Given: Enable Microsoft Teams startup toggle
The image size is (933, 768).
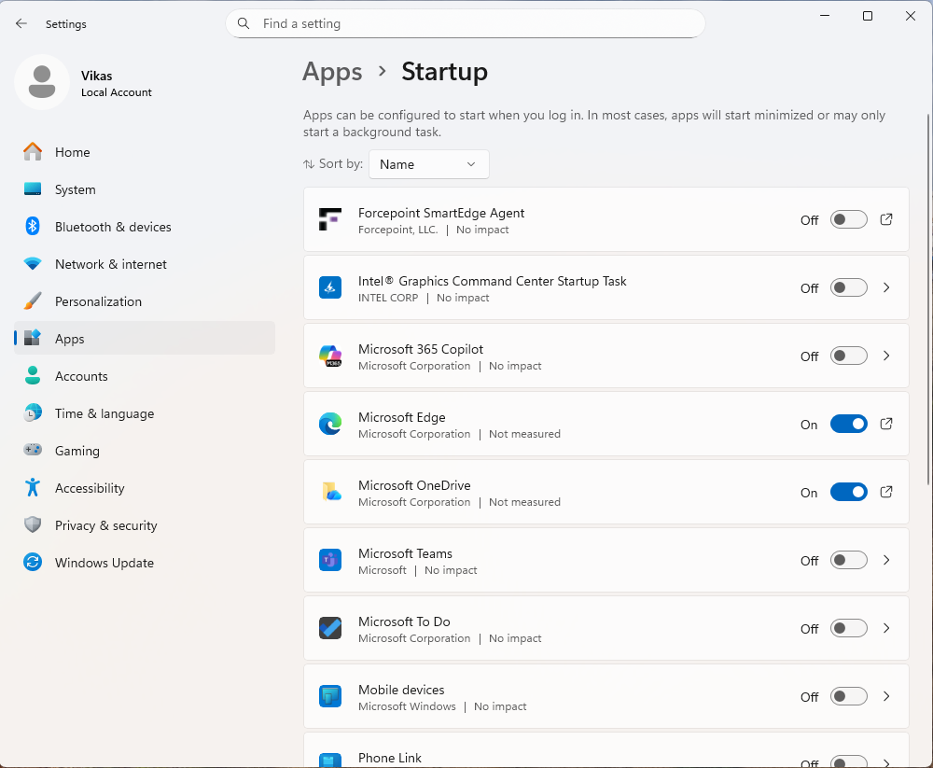Looking at the screenshot, I should (848, 560).
